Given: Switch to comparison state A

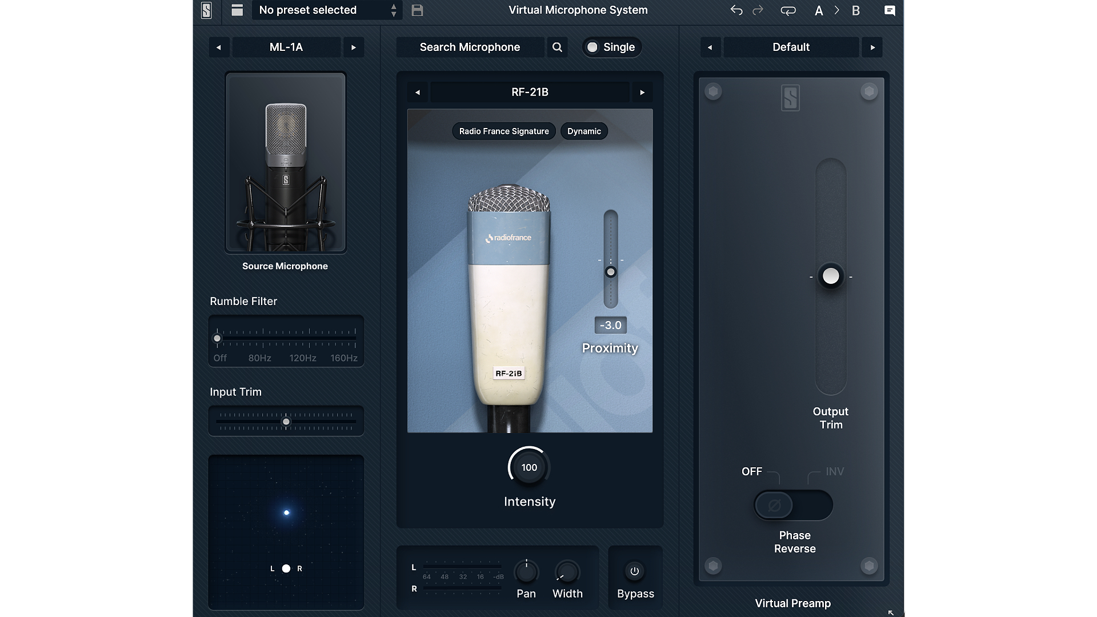Looking at the screenshot, I should click(x=819, y=10).
